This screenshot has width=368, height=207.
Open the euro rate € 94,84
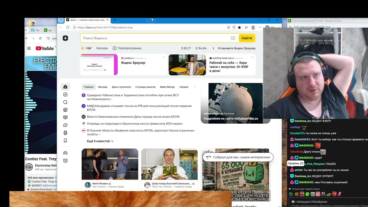pyautogui.click(x=201, y=48)
